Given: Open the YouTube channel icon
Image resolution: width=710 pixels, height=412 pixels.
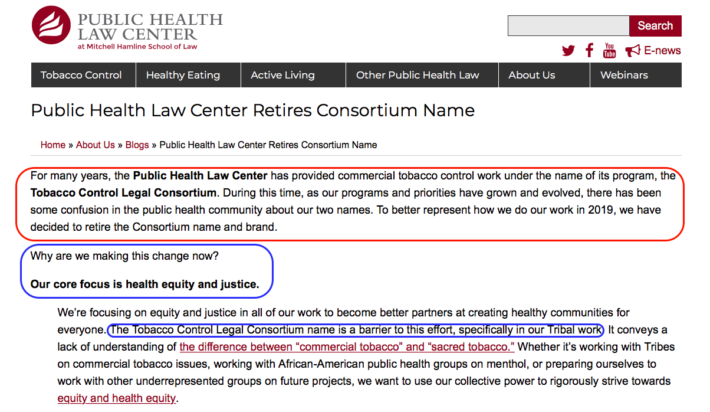Looking at the screenshot, I should (609, 51).
